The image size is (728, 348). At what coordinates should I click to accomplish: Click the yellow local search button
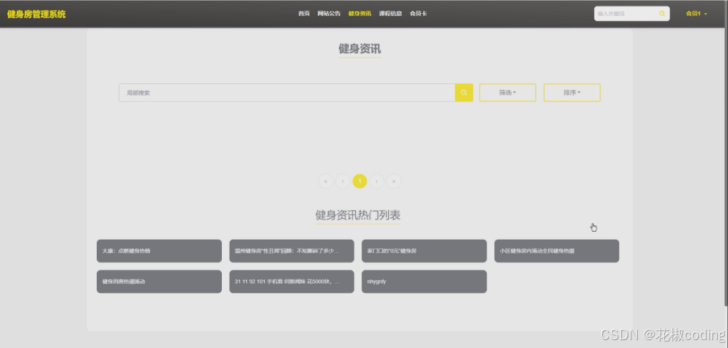coord(464,93)
